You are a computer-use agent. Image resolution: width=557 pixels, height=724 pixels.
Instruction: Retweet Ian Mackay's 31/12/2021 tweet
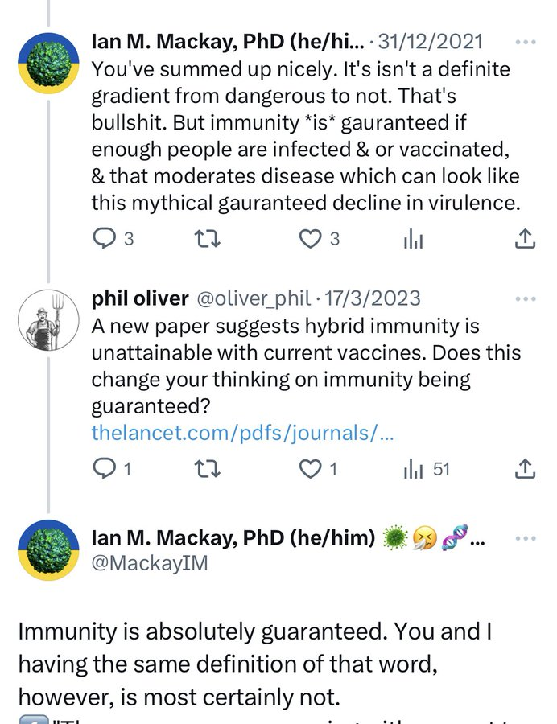tap(208, 238)
